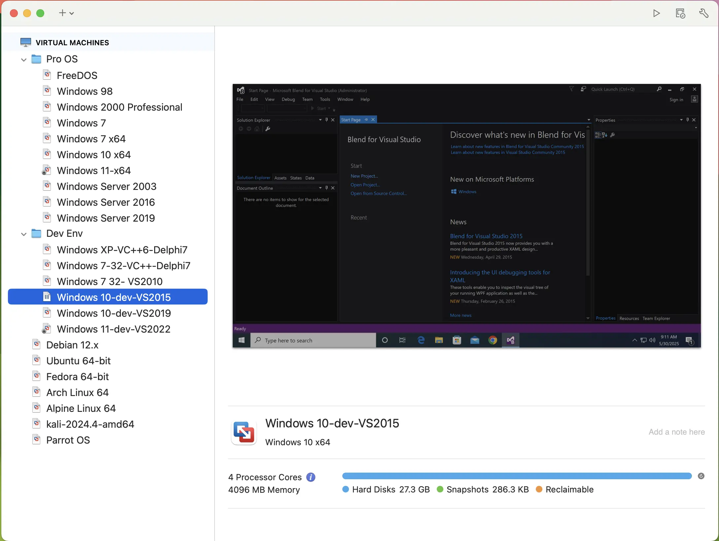Select Windows 7 32- VS2010 machine
The height and width of the screenshot is (541, 719).
point(108,281)
